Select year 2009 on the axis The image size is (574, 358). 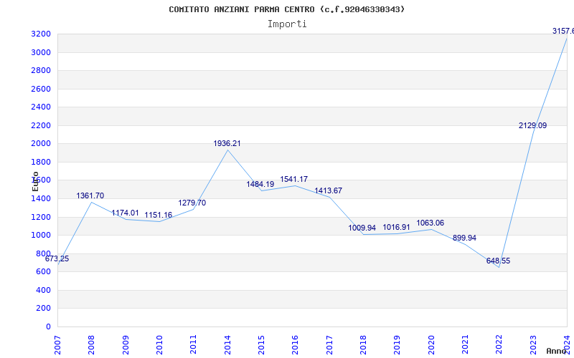coord(125,345)
